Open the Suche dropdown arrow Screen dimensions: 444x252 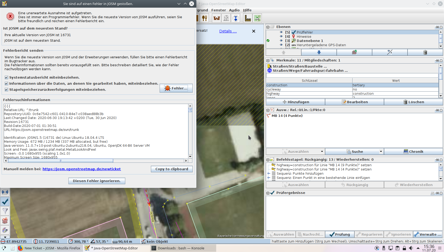click(381, 151)
